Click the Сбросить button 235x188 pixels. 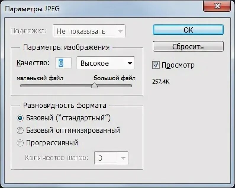pos(188,46)
